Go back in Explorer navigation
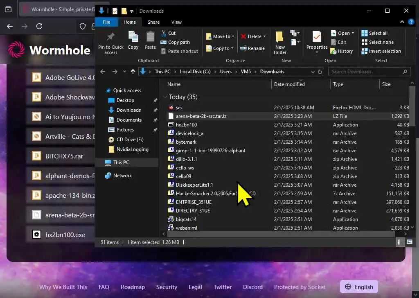This screenshot has width=419, height=298. (x=103, y=72)
